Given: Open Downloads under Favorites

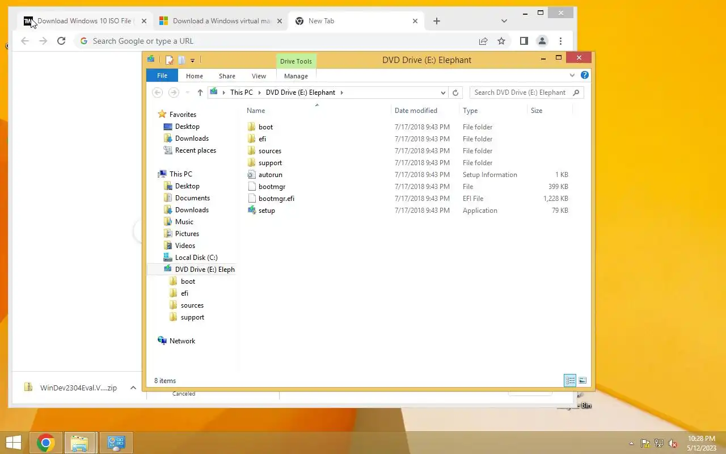Looking at the screenshot, I should (192, 138).
